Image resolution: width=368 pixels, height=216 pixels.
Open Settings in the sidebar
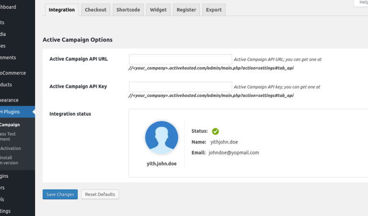(17, 211)
